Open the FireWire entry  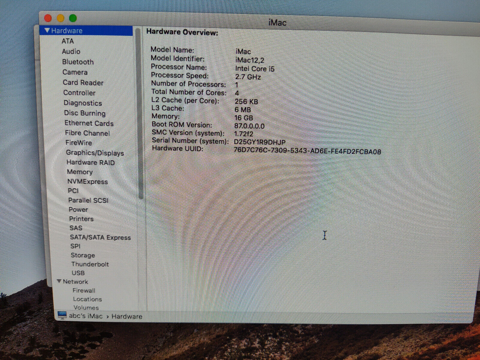click(x=79, y=143)
